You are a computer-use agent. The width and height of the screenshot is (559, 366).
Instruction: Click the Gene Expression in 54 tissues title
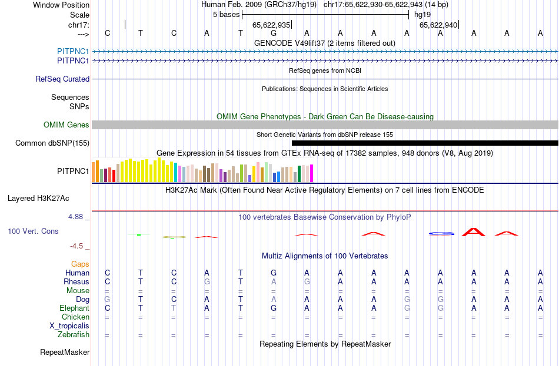pos(325,153)
